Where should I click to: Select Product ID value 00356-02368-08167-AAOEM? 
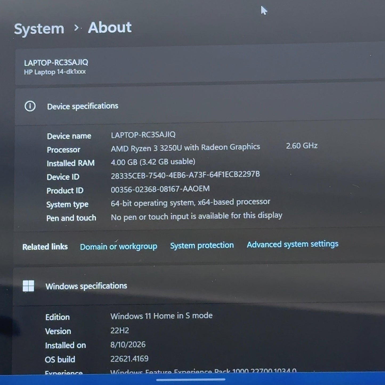click(160, 189)
